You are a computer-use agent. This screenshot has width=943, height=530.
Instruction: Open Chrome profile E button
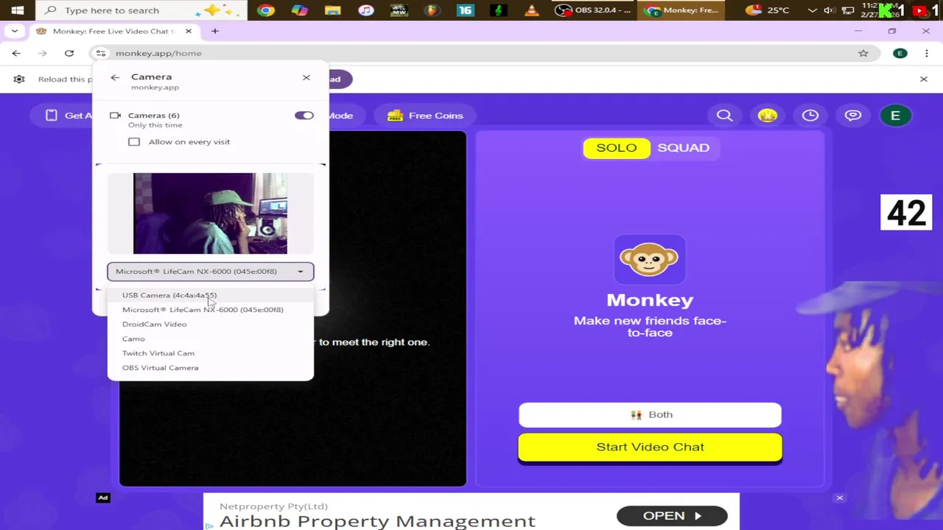[900, 53]
